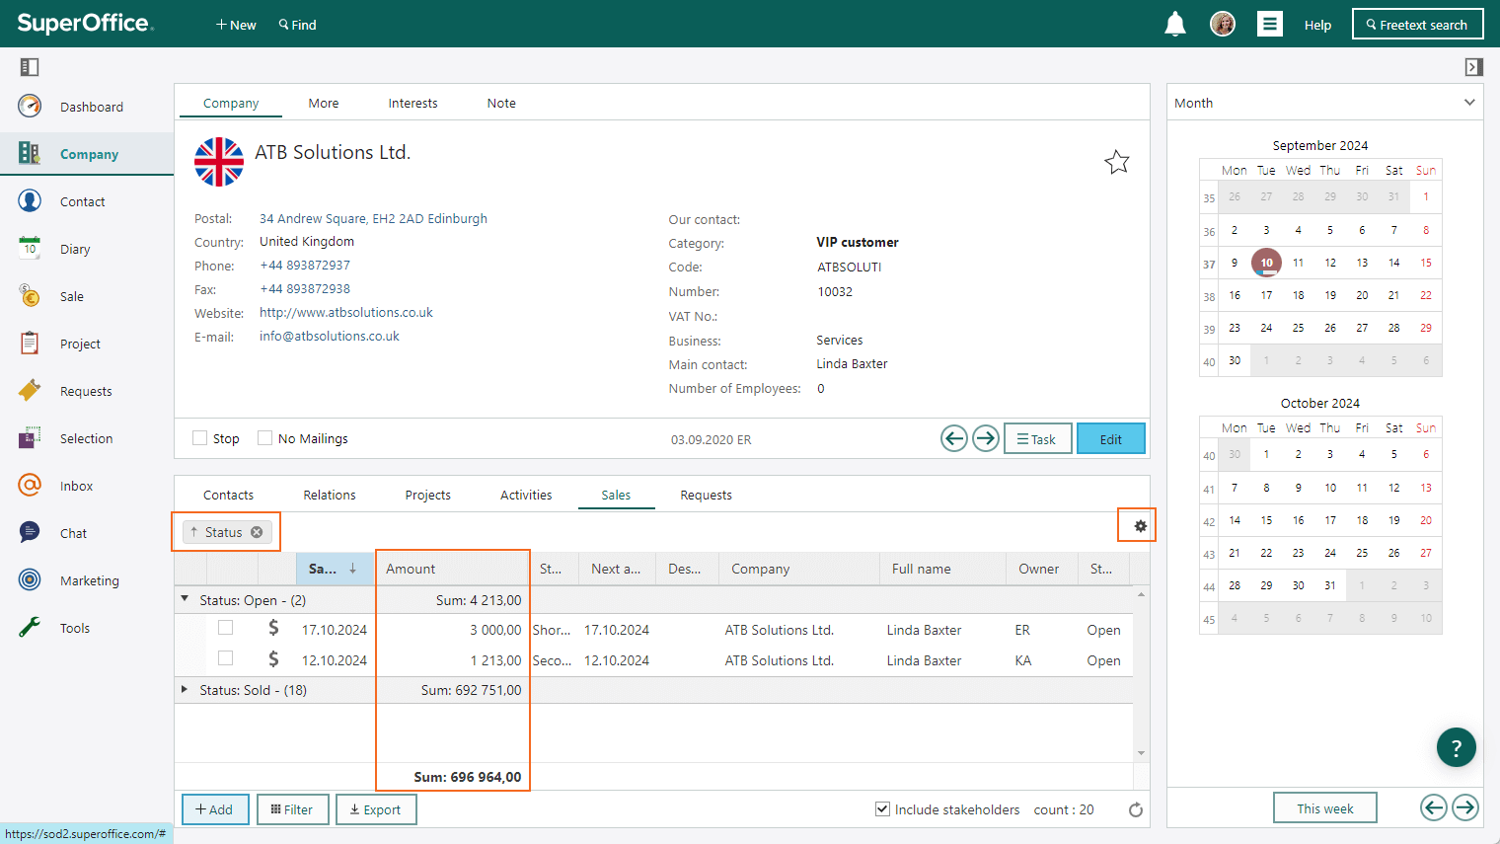Open sales list settings gear icon
Image resolution: width=1500 pixels, height=844 pixels.
(x=1140, y=526)
